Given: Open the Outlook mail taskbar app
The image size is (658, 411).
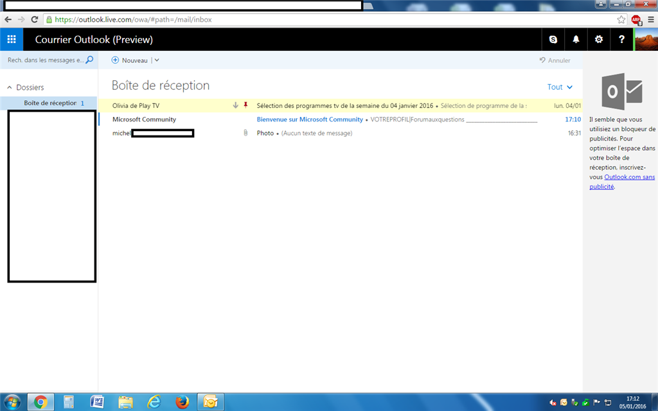Looking at the screenshot, I should point(210,402).
